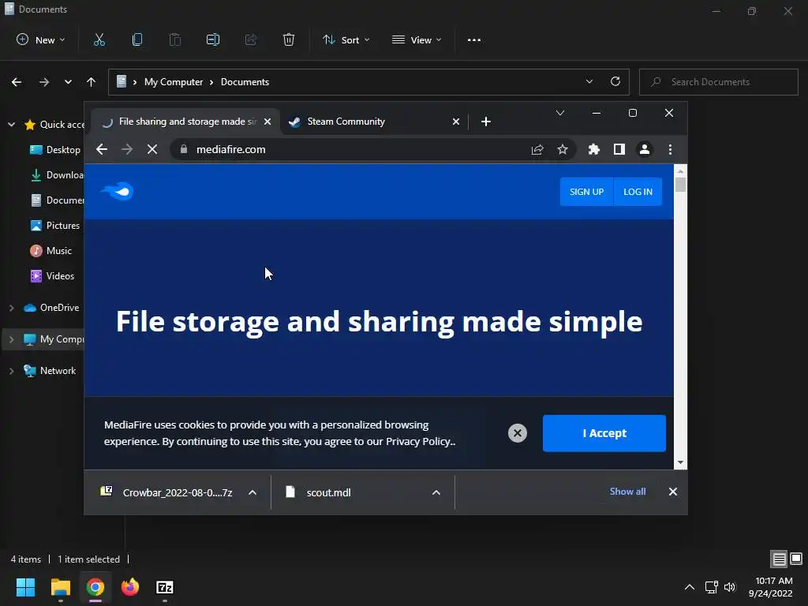Click File Explorer back arrow
Screen dimensions: 808x606
(17, 82)
